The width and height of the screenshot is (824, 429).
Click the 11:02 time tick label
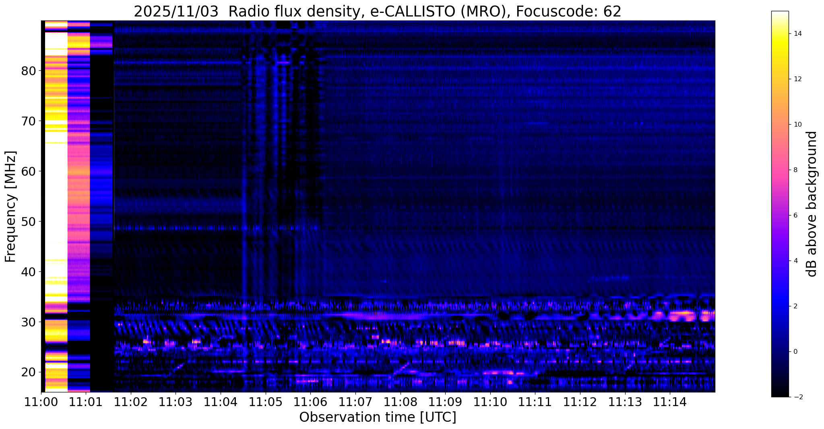pyautogui.click(x=131, y=402)
